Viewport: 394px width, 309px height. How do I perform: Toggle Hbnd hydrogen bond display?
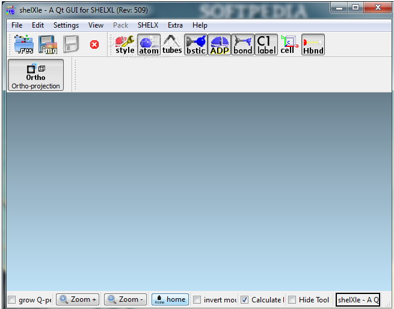click(313, 44)
